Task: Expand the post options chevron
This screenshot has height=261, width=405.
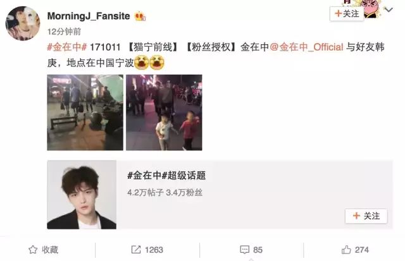Action: tap(389, 10)
